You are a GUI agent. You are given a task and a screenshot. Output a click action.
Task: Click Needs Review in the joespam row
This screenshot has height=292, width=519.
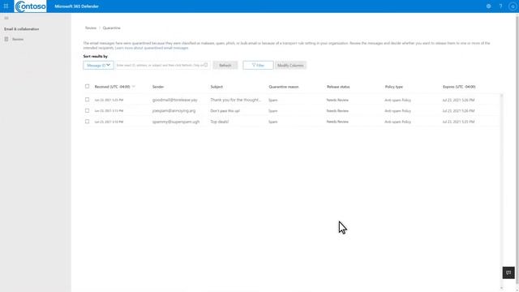[337, 110]
